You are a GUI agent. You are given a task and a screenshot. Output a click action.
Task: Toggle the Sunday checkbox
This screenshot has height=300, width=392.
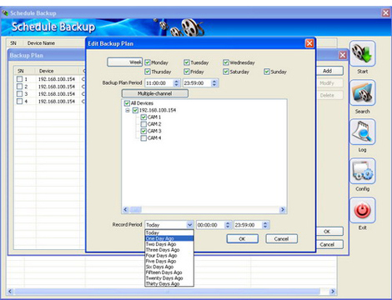(x=267, y=72)
